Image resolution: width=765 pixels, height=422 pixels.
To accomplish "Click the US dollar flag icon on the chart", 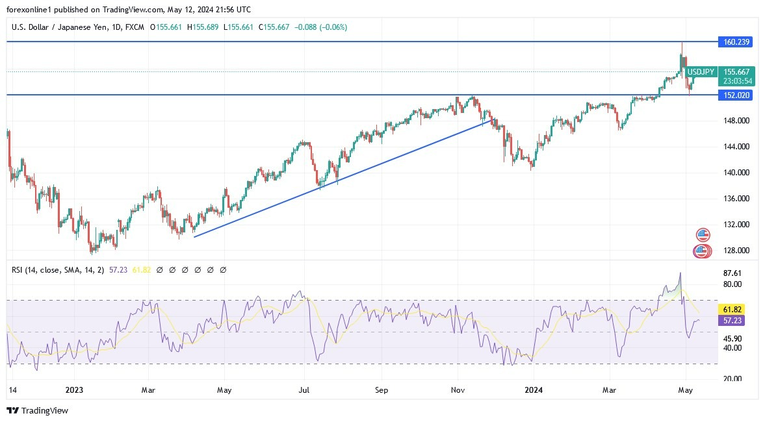I will coord(703,234).
